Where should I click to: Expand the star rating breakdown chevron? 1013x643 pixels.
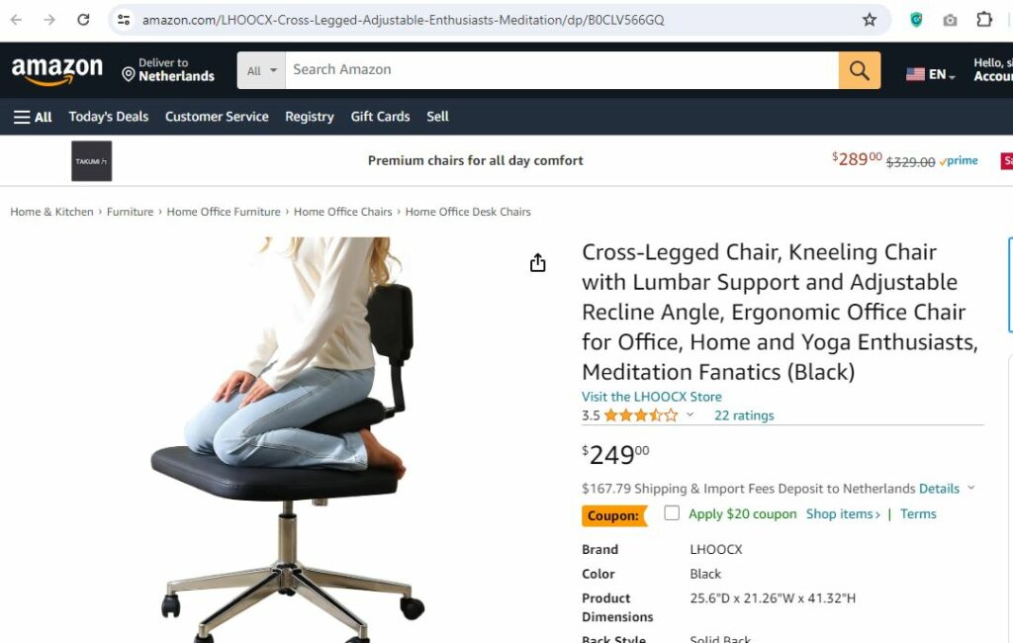click(690, 414)
